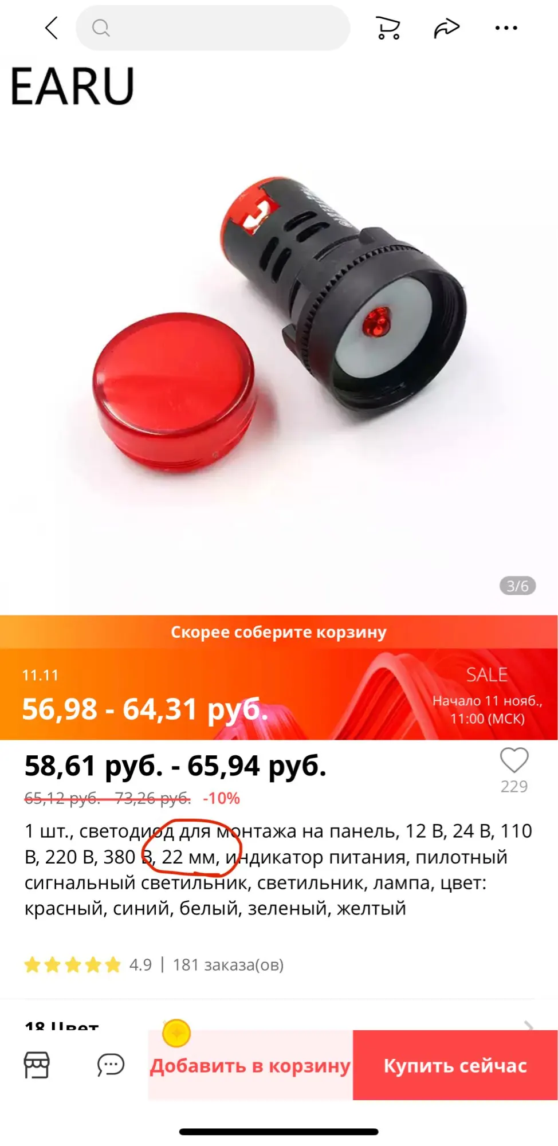Image resolution: width=558 pixels, height=1146 pixels.
Task: Add item to wishlist heart icon
Action: pyautogui.click(x=514, y=761)
